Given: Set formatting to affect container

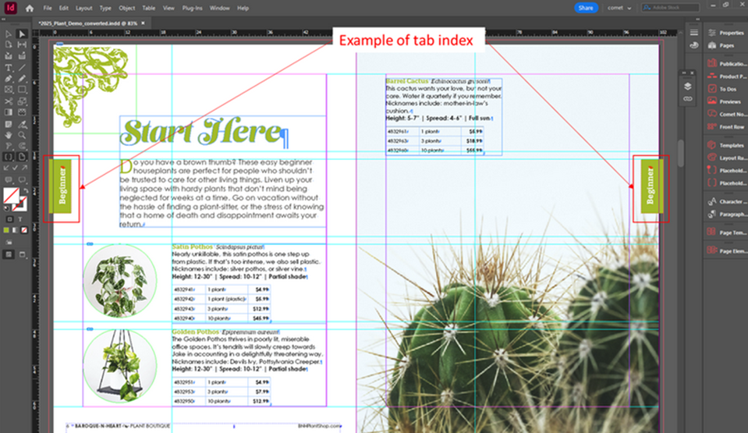Looking at the screenshot, I should 9,219.
